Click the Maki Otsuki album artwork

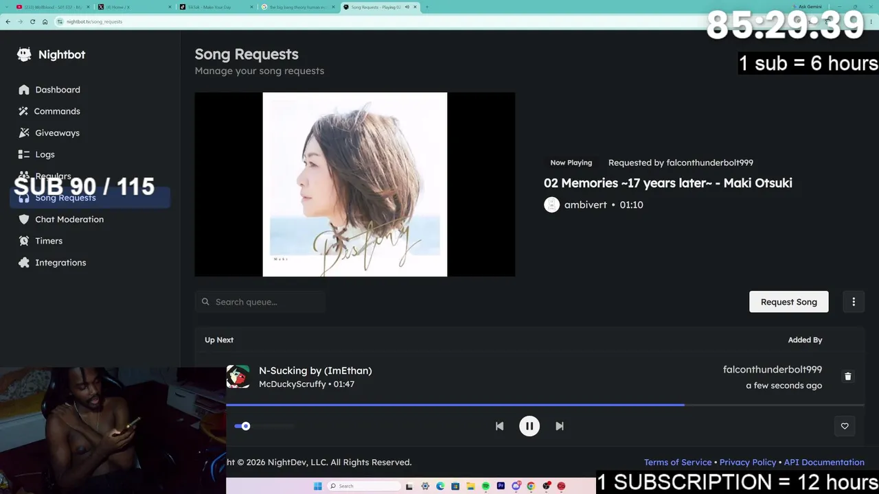tap(355, 185)
